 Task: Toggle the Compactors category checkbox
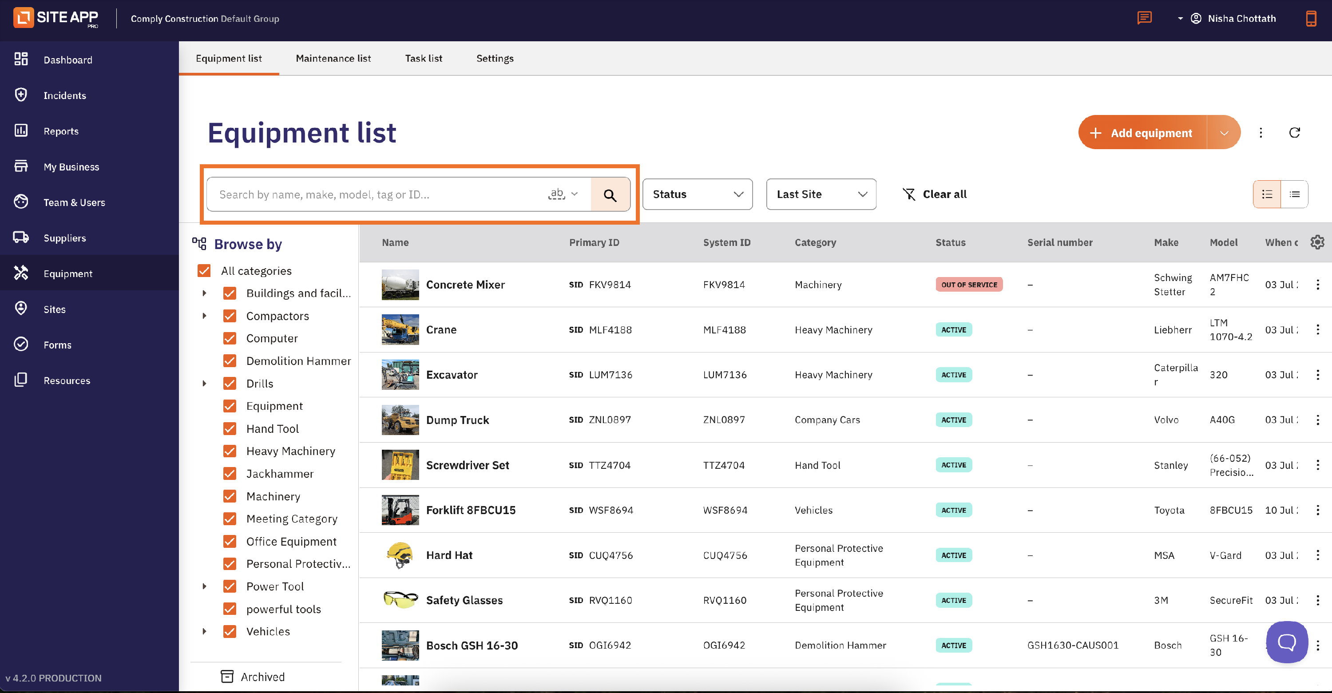coord(230,316)
